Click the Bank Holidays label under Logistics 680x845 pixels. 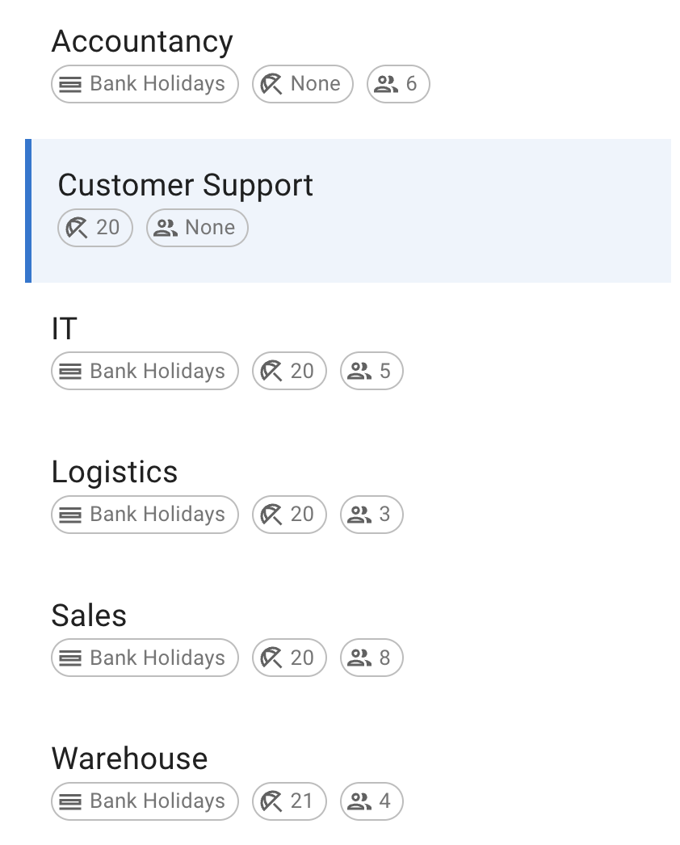[x=157, y=515]
